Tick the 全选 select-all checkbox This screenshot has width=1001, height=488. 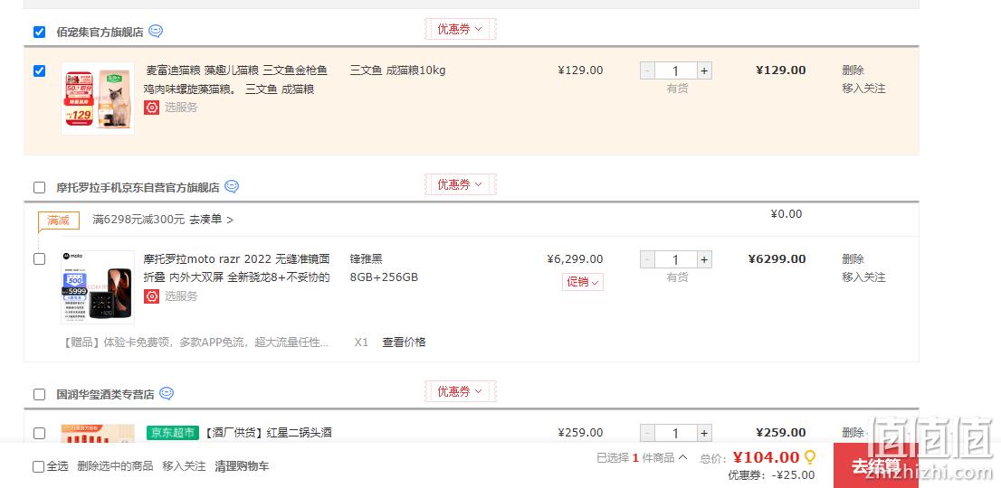click(x=38, y=467)
